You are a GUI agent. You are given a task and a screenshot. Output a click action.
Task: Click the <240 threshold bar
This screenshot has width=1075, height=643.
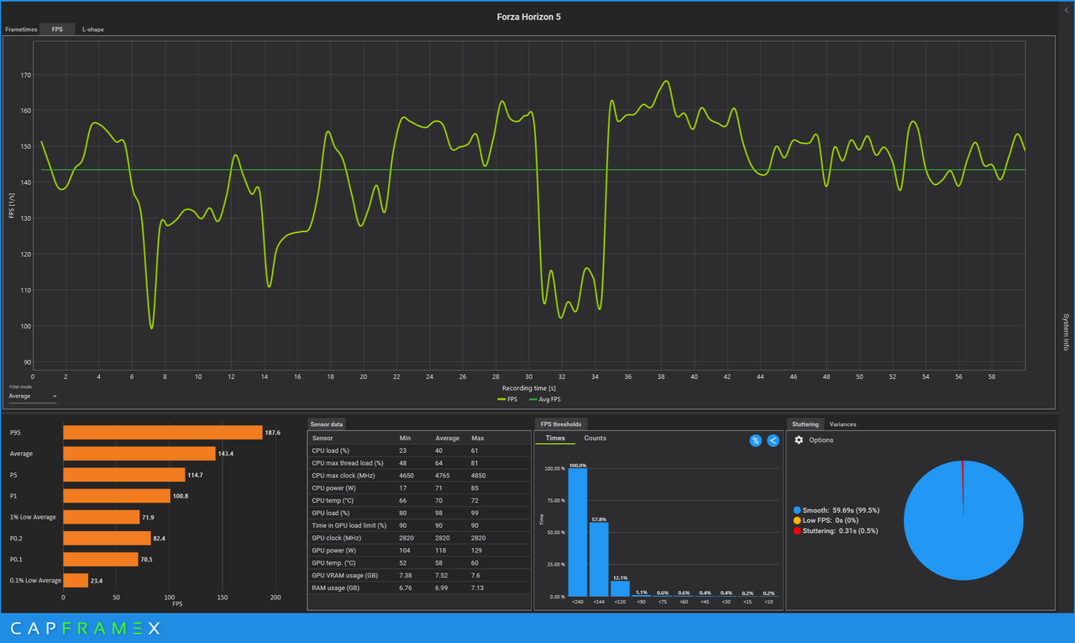578,532
